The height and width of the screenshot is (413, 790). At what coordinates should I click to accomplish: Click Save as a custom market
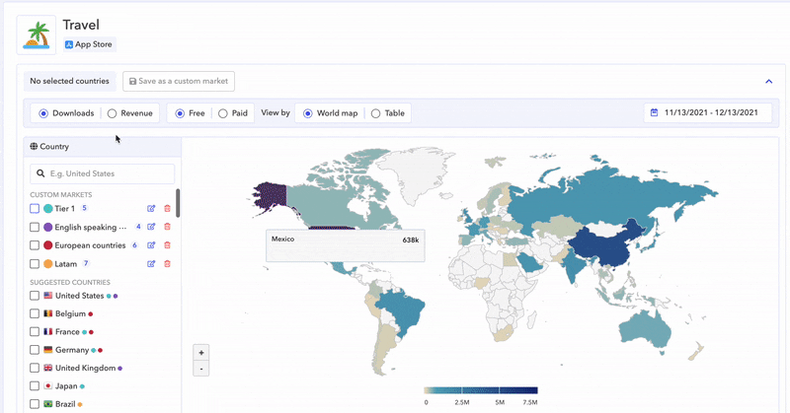(179, 82)
